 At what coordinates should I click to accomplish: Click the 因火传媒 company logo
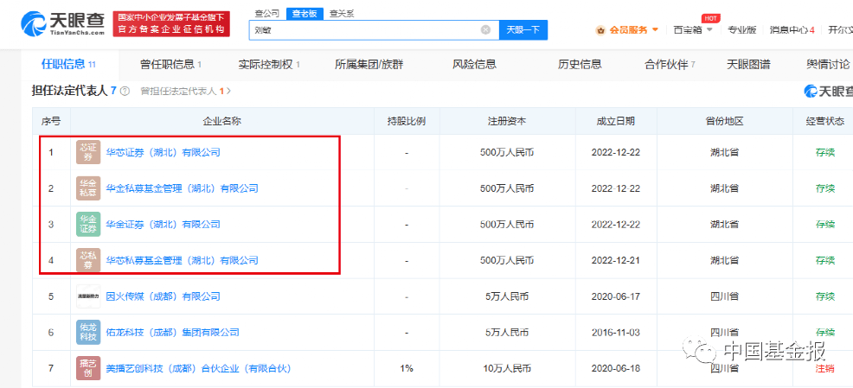click(88, 296)
